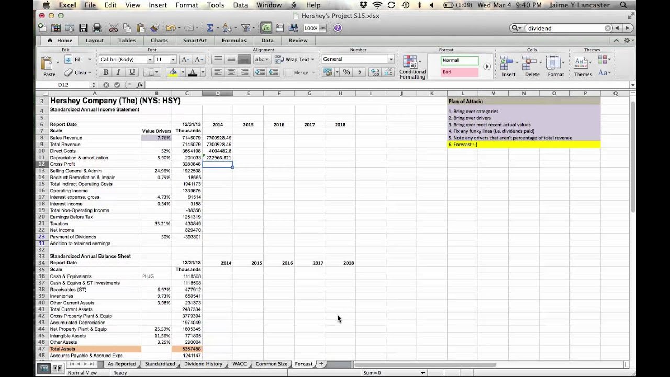The width and height of the screenshot is (670, 377).
Task: Click the Themes button
Action: tap(583, 66)
